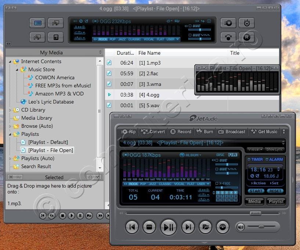The image size is (300, 250).
Task: Select the VOCAL equalizer preset in JetAudio player
Action: [179, 184]
